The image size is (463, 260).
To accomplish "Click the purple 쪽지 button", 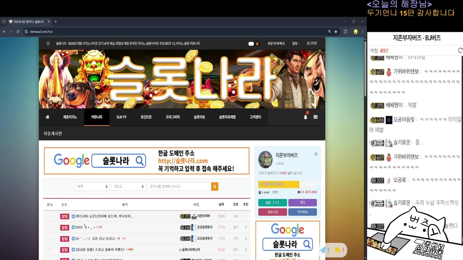I will 302,203.
